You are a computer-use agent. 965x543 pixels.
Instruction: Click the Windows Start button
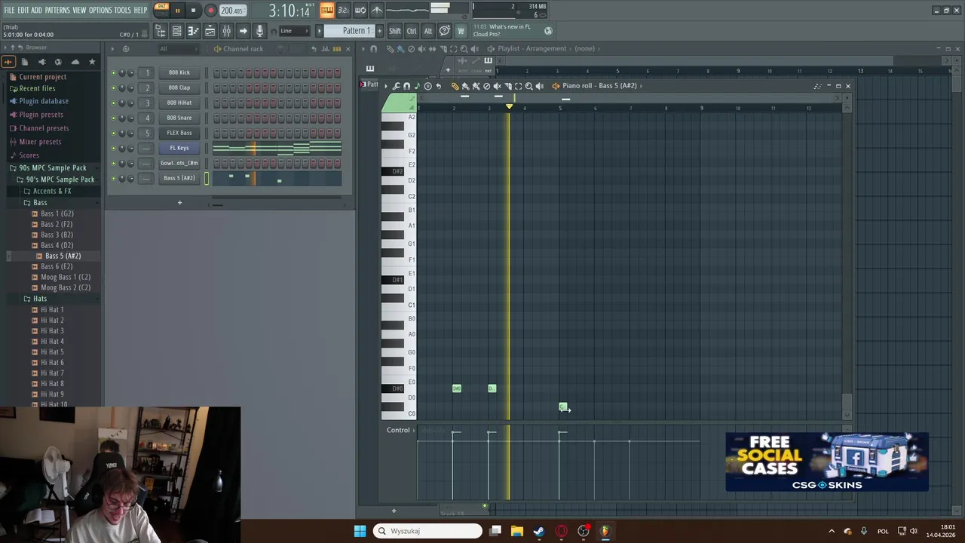[360, 531]
